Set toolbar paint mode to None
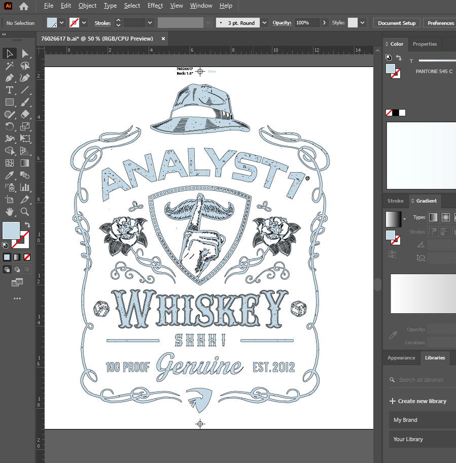Image resolution: width=456 pixels, height=463 pixels. coord(27,257)
